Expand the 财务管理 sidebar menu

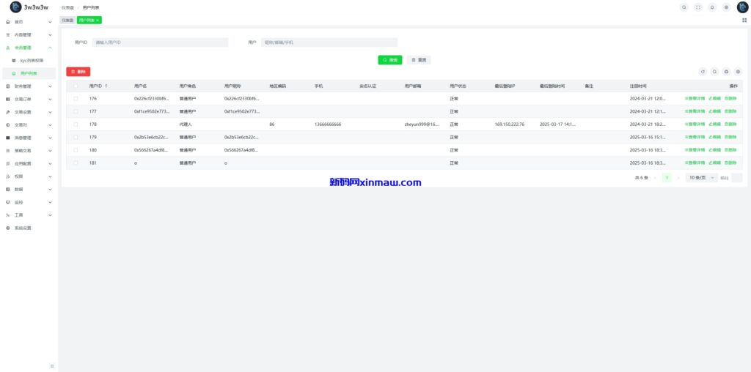29,86
